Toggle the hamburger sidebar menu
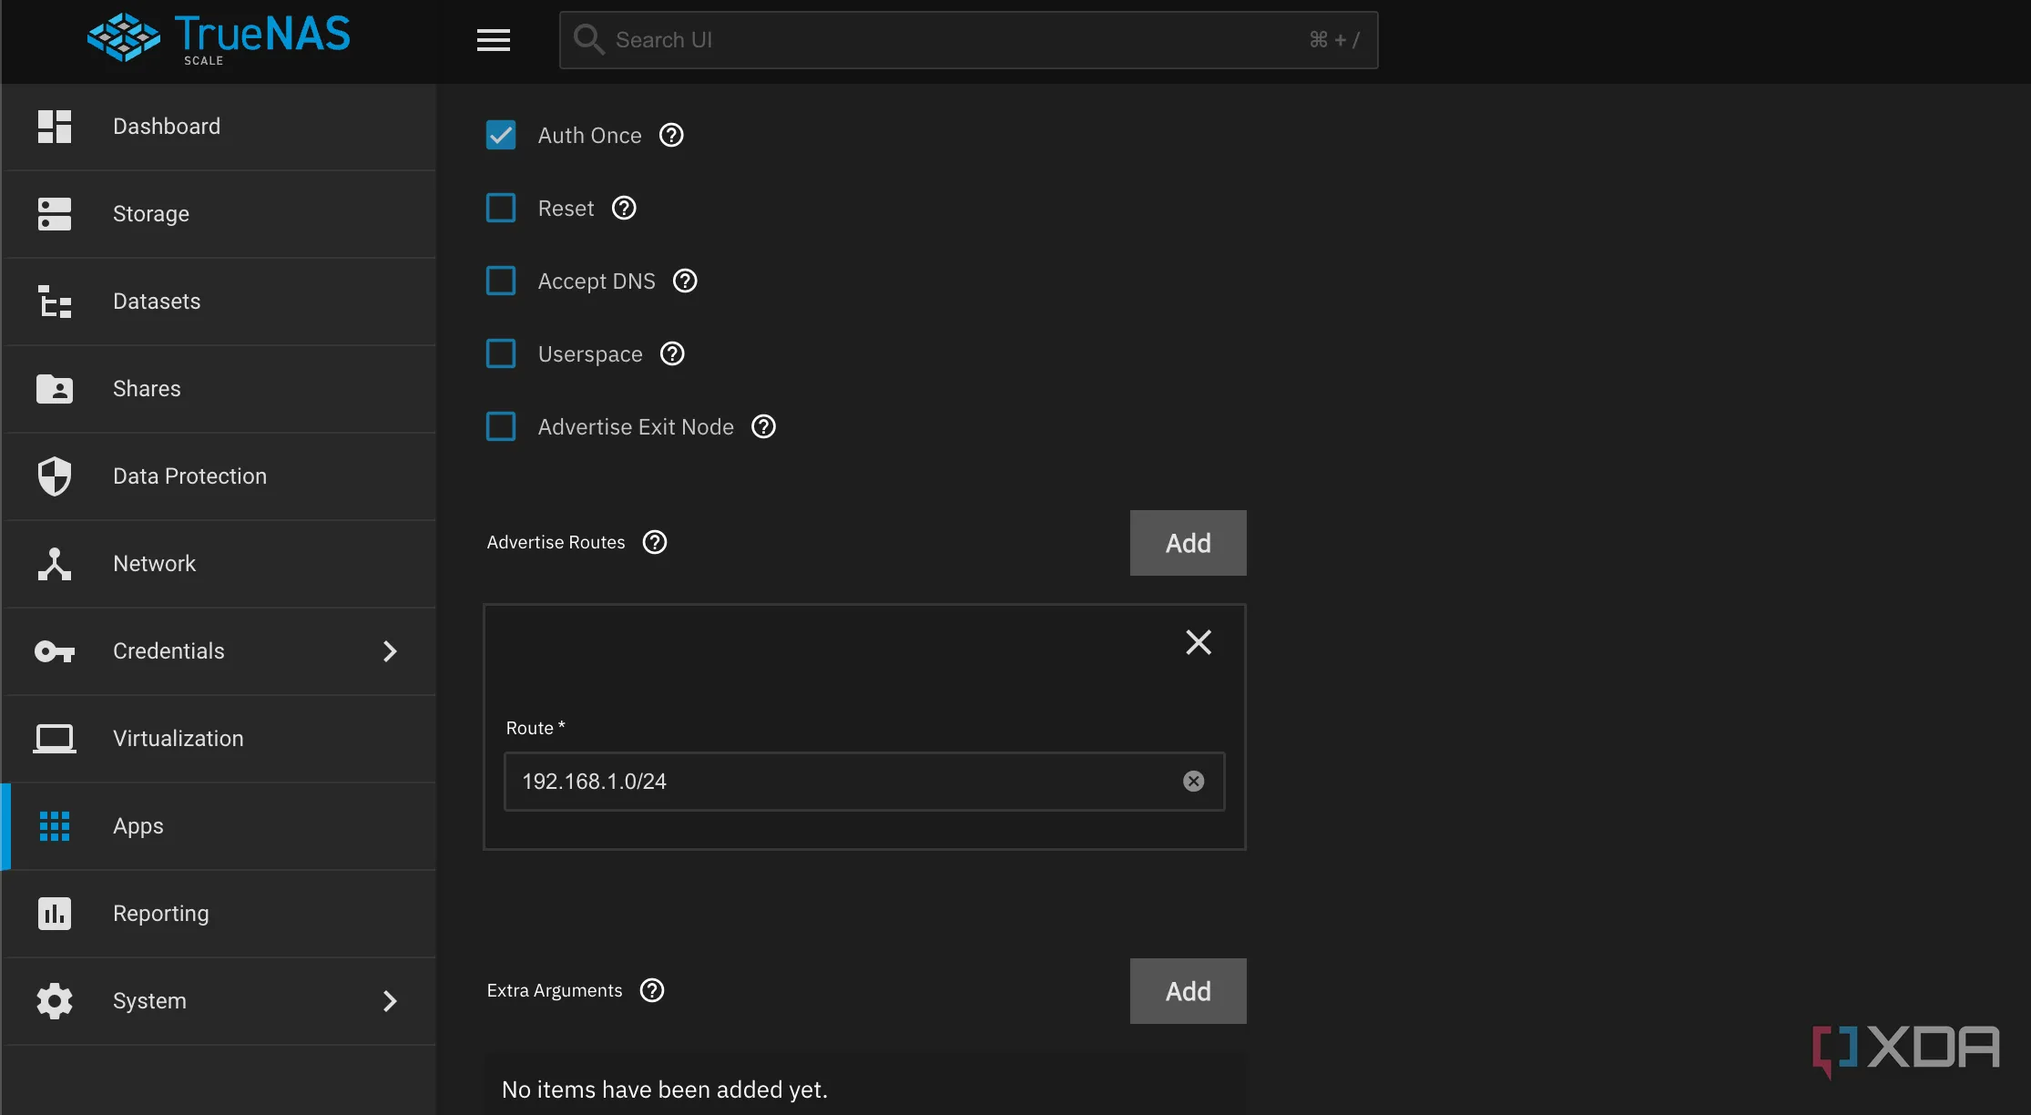 coord(494,40)
